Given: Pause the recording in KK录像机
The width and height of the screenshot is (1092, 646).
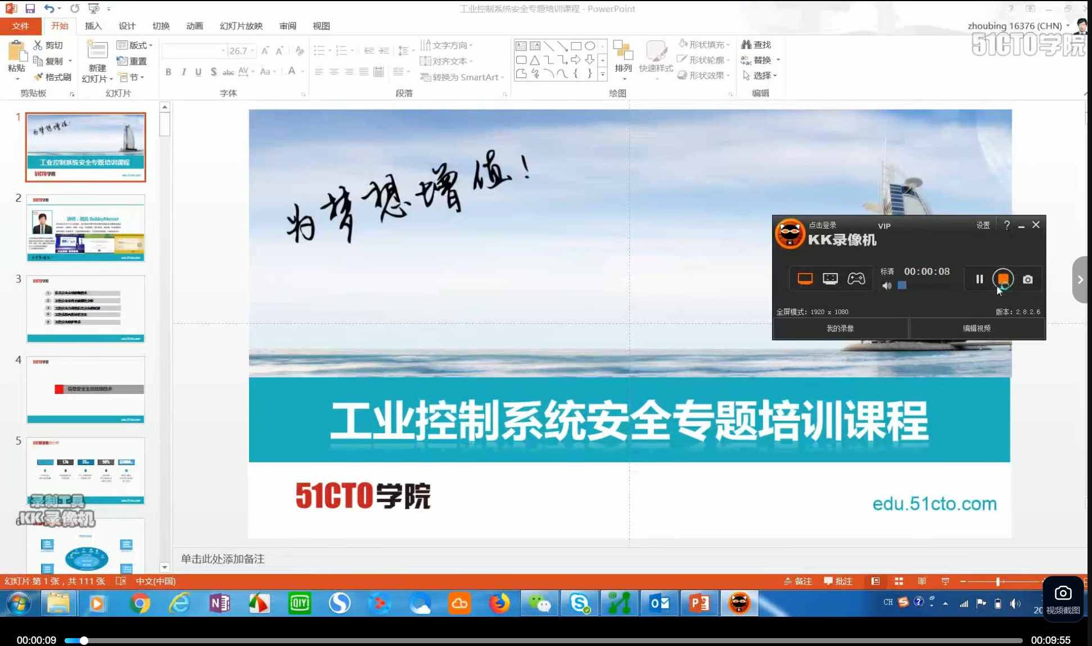Looking at the screenshot, I should pos(979,279).
